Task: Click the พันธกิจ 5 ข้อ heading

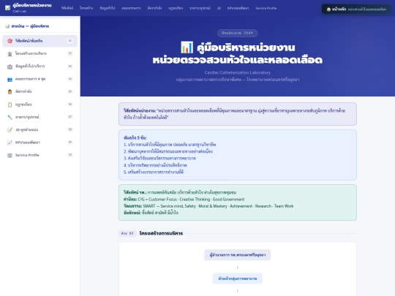Action: [135, 137]
